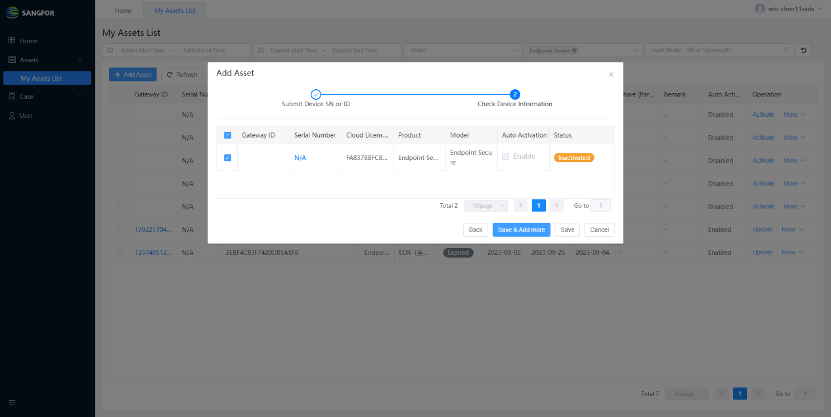831x417 pixels.
Task: Open gateway ID 125740512 link
Action: click(153, 253)
